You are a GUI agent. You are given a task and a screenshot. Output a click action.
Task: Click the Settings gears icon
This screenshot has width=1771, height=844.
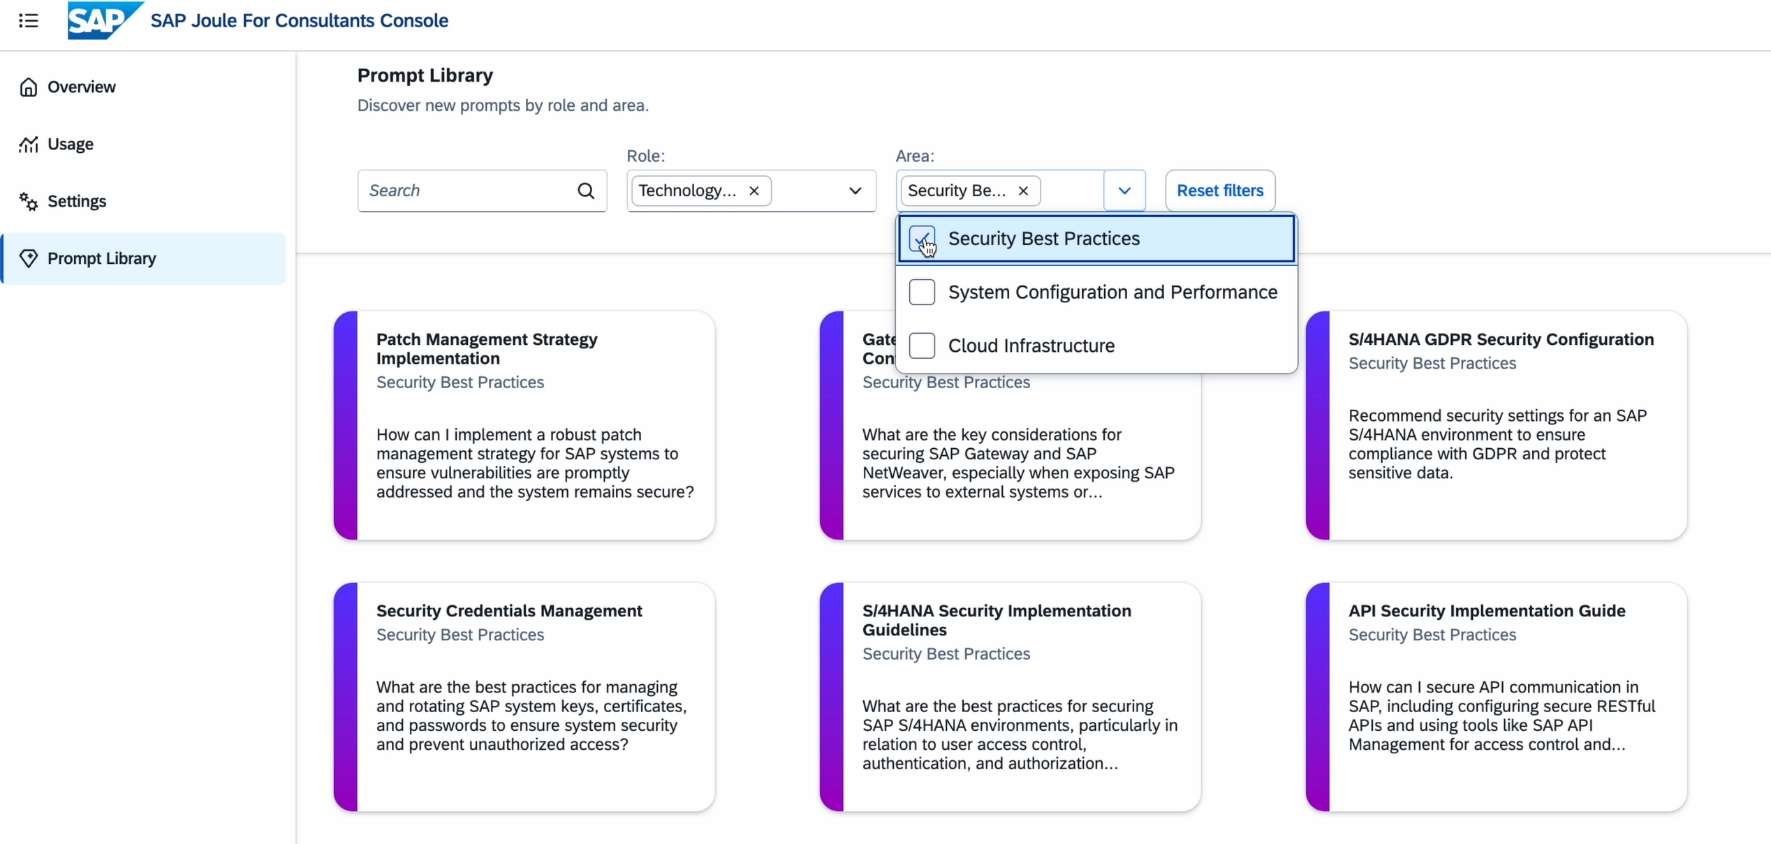(x=28, y=202)
